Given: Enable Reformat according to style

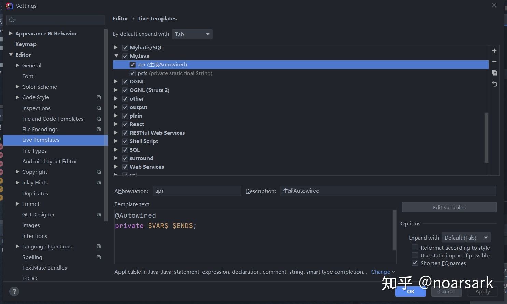Looking at the screenshot, I should 415,248.
